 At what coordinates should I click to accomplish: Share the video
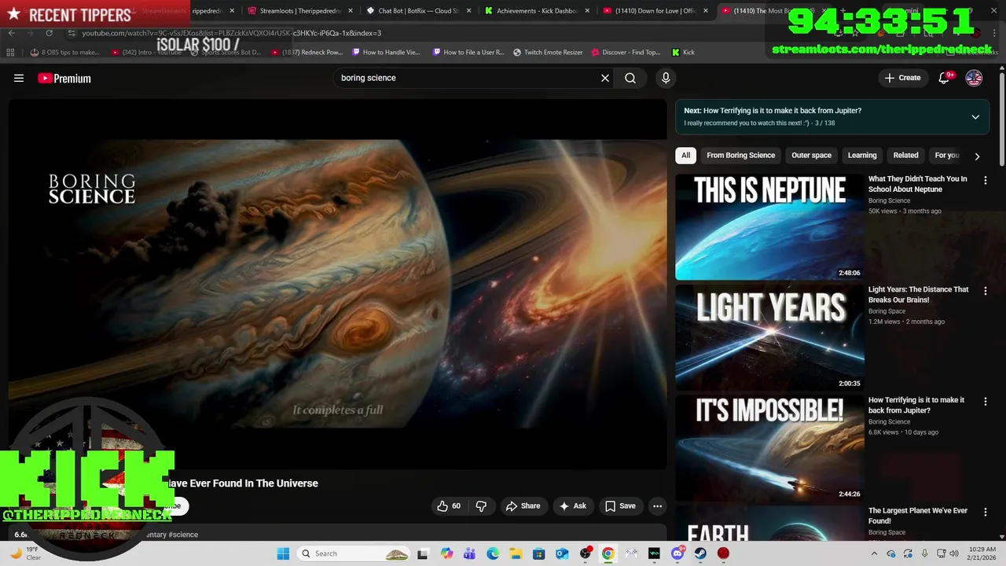pyautogui.click(x=523, y=506)
